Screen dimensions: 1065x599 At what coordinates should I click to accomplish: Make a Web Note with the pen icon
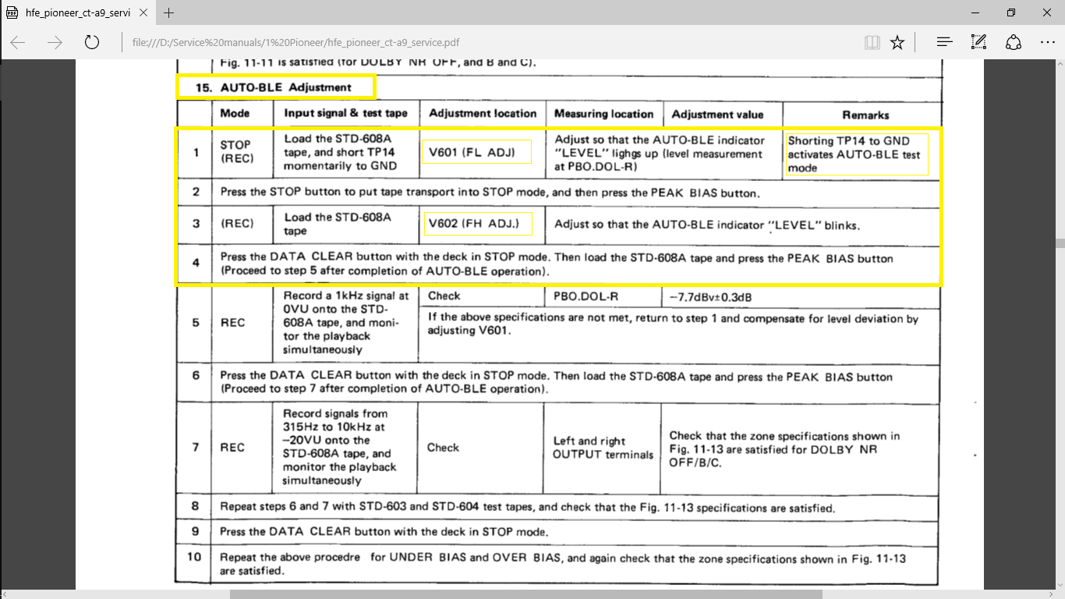978,42
